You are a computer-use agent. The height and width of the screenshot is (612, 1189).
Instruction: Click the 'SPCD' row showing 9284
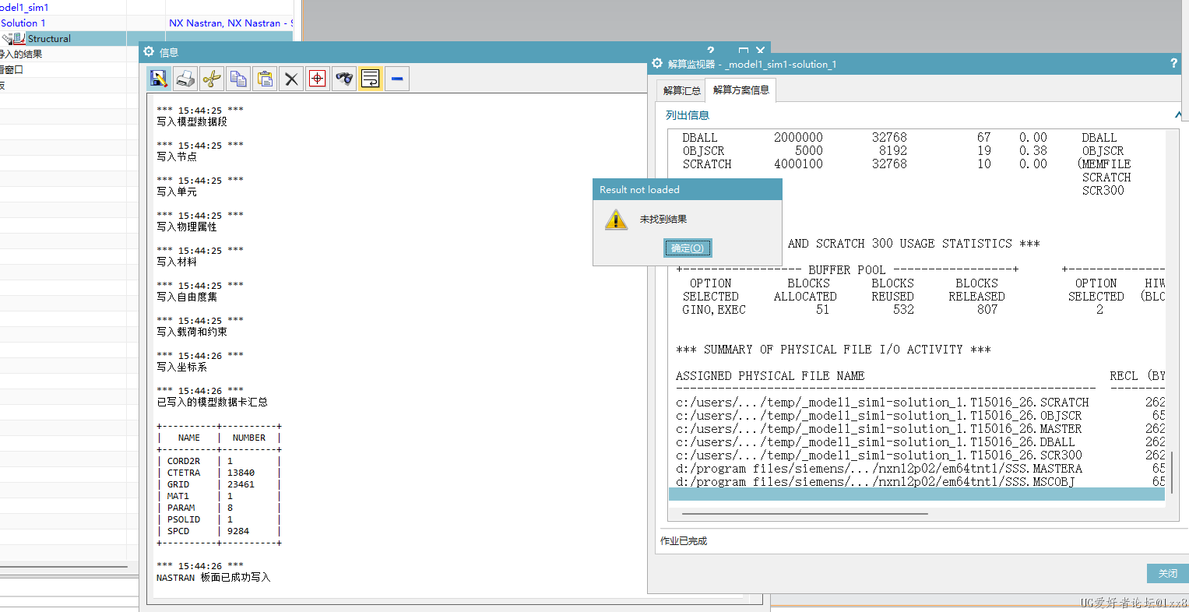click(x=218, y=531)
